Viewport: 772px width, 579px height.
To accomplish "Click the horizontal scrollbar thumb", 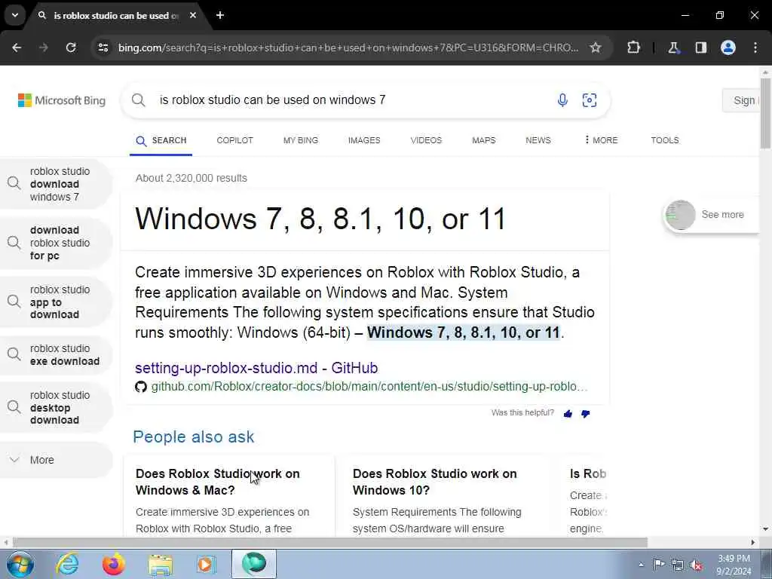I will pyautogui.click(x=330, y=542).
